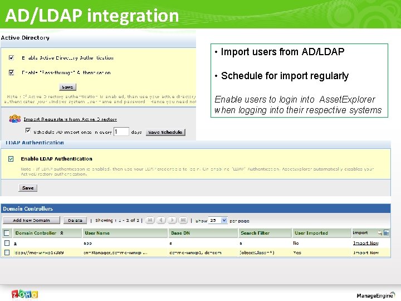
Task: Click Save button under Active Directory options
Action: (67, 87)
